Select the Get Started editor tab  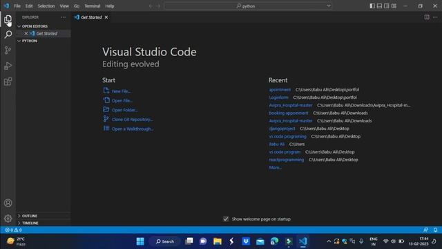[x=91, y=17]
